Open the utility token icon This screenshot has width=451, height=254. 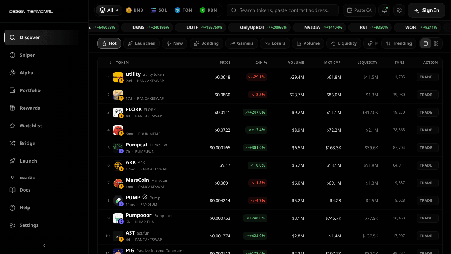pos(118,77)
